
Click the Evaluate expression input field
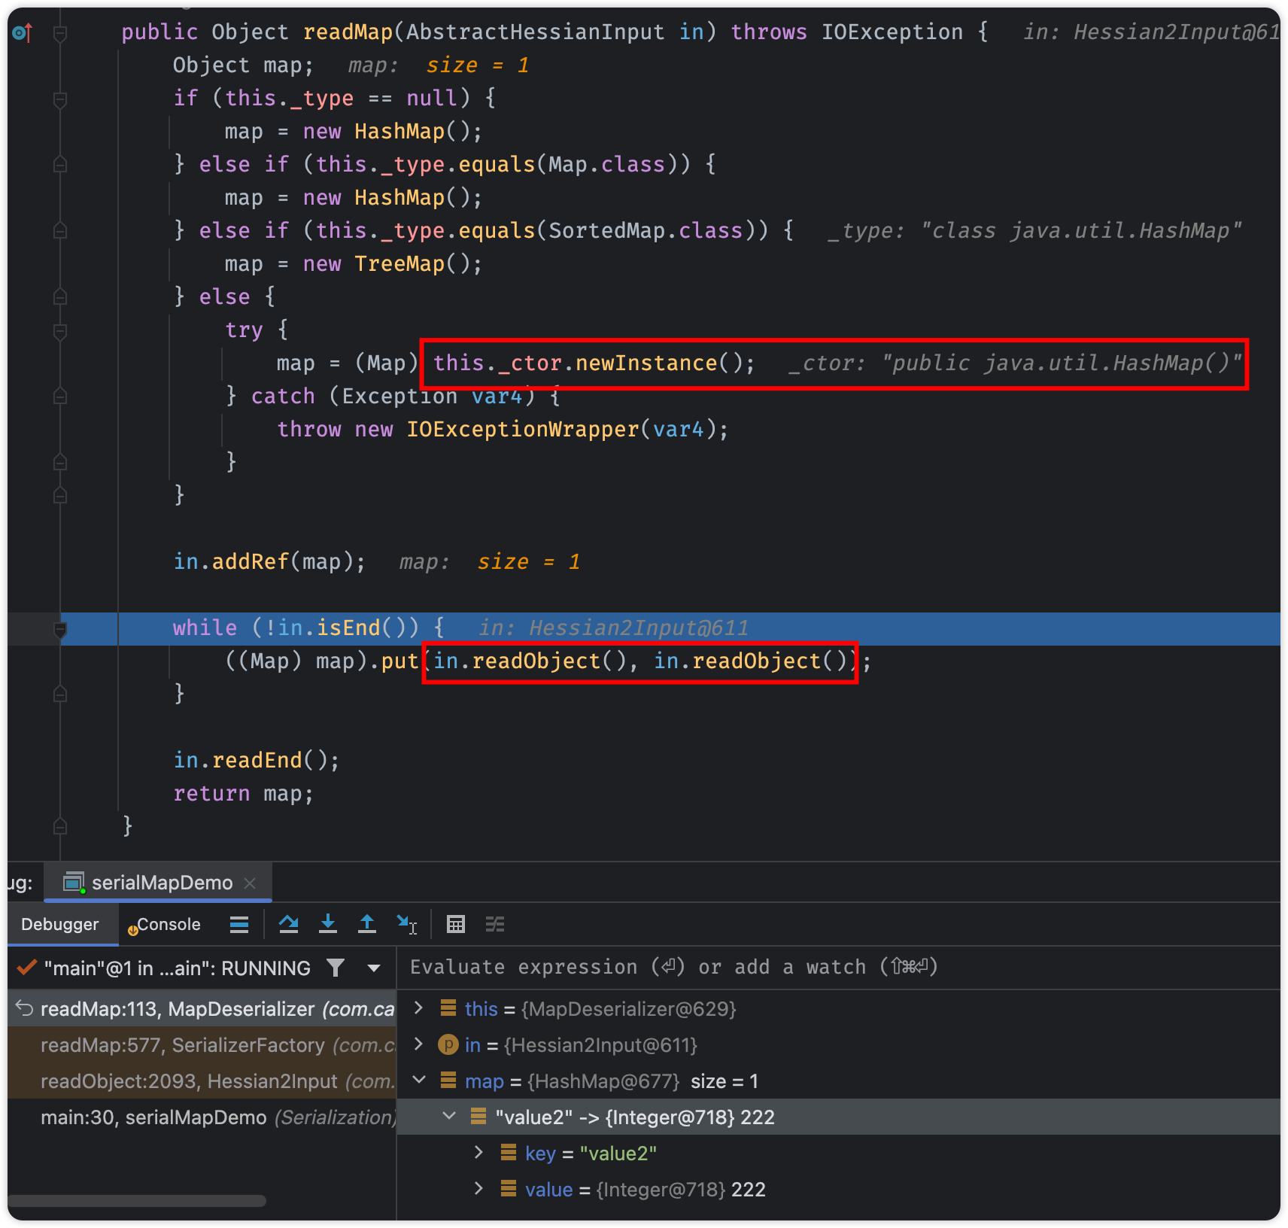(x=838, y=967)
